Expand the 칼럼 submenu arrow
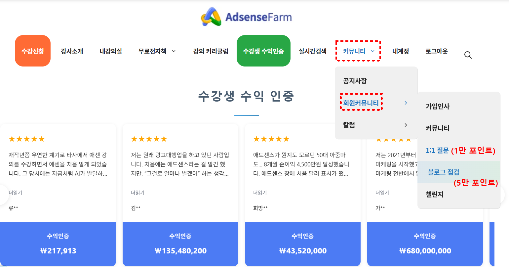509x267 pixels. (x=406, y=125)
